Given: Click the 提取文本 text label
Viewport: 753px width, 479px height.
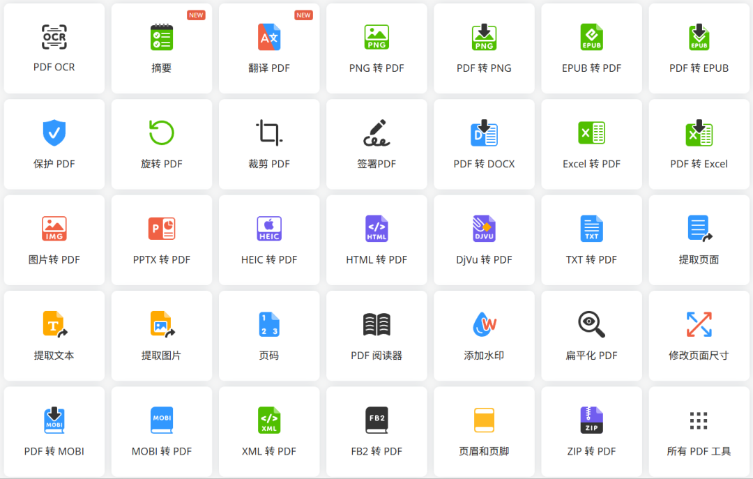Looking at the screenshot, I should 54,356.
